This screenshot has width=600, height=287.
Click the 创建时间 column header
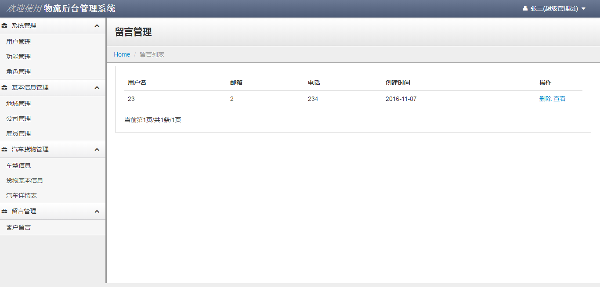point(398,83)
